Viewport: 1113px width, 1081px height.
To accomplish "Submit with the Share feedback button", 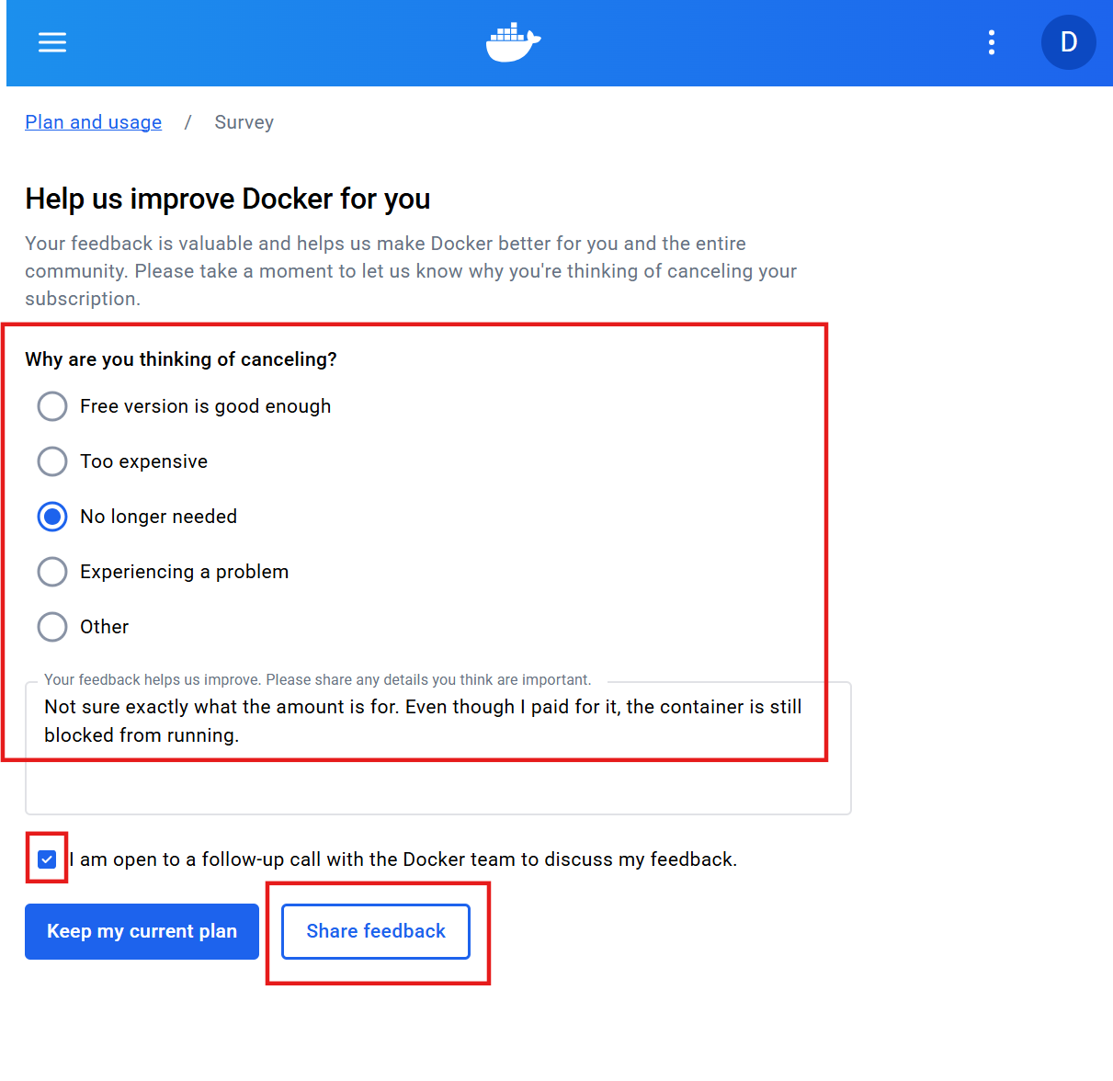I will pyautogui.click(x=376, y=931).
